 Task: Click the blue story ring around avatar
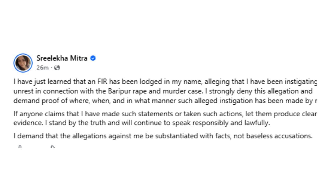23,63
